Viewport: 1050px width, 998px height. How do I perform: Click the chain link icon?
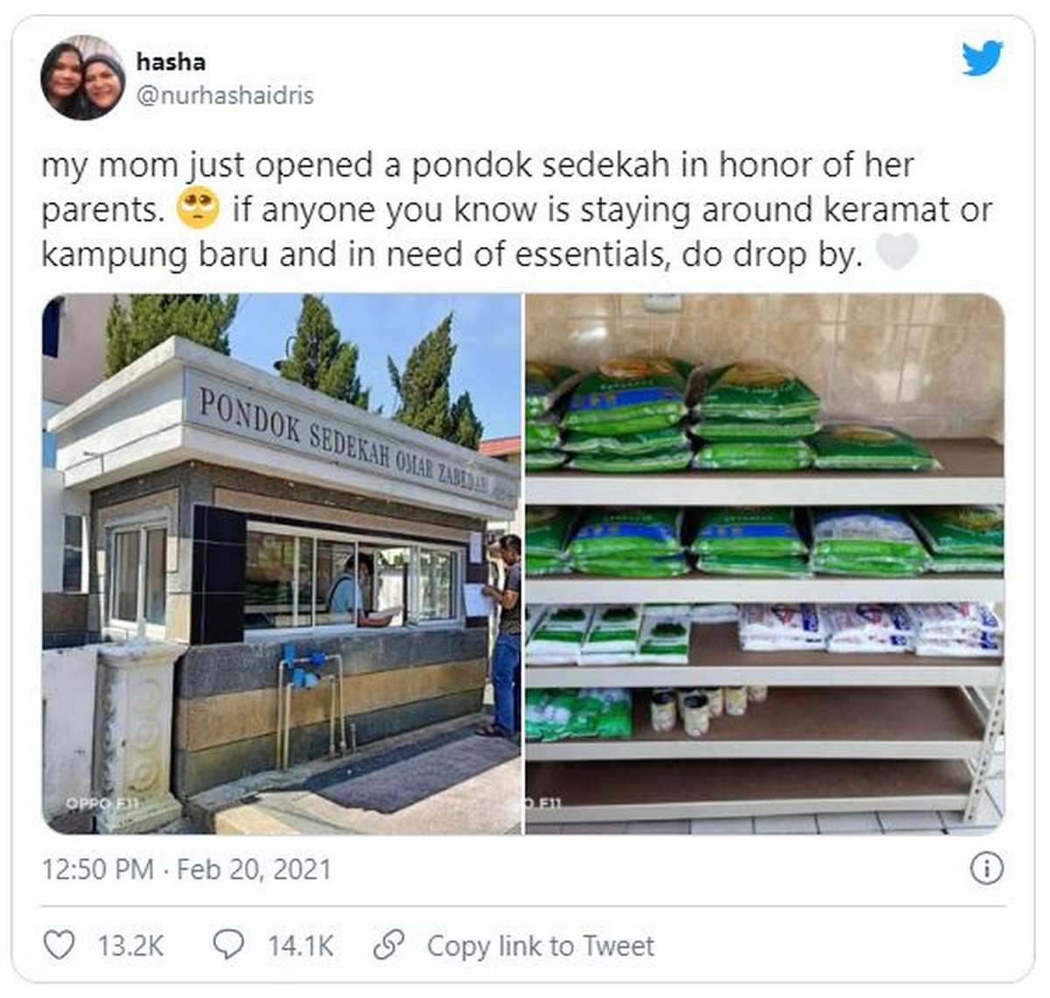point(388,945)
